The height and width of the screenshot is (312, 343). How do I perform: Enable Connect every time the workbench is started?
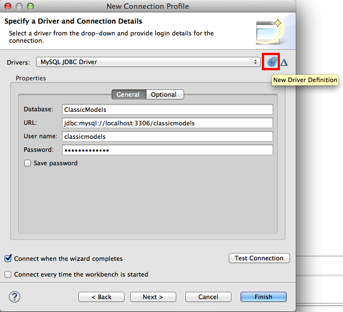coord(8,274)
